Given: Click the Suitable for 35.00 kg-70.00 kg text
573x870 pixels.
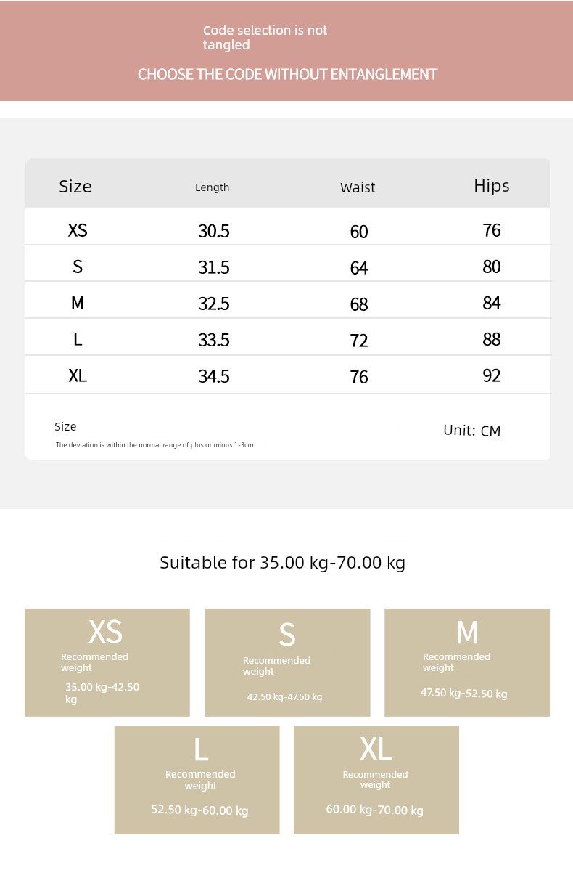Looking at the screenshot, I should 282,563.
